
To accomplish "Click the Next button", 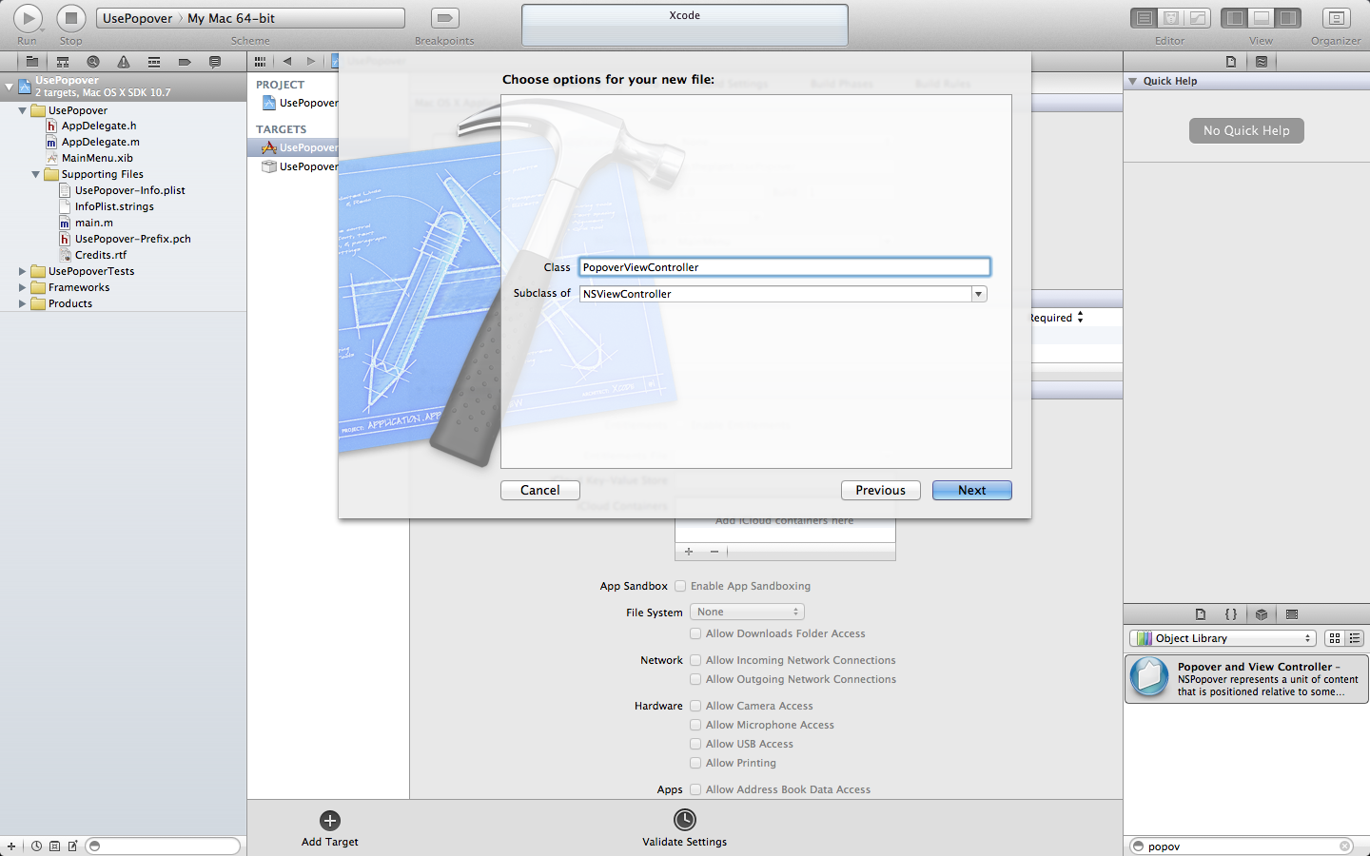I will click(x=972, y=491).
